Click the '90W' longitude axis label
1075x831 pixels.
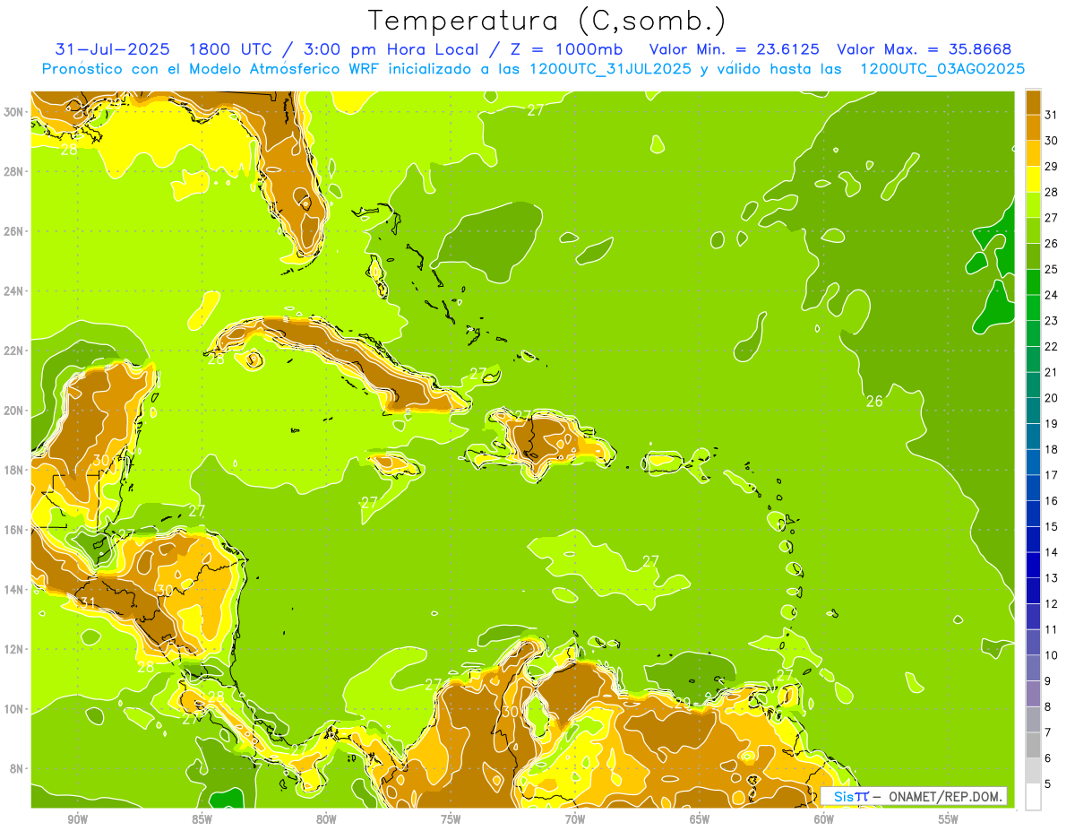(x=77, y=819)
